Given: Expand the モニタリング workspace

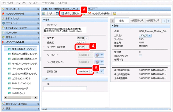Looking at the screenshot, I should click(x=21, y=23).
